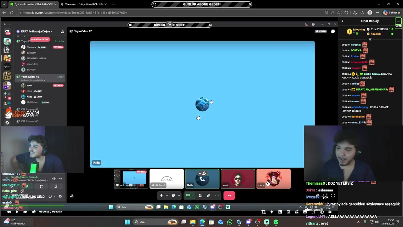Skip forward with the fast-forward button
The image size is (403, 227).
point(25,212)
